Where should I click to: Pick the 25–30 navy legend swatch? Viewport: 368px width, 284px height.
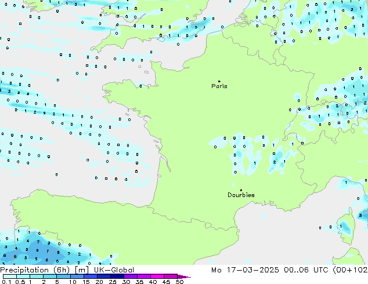[x=117, y=276]
